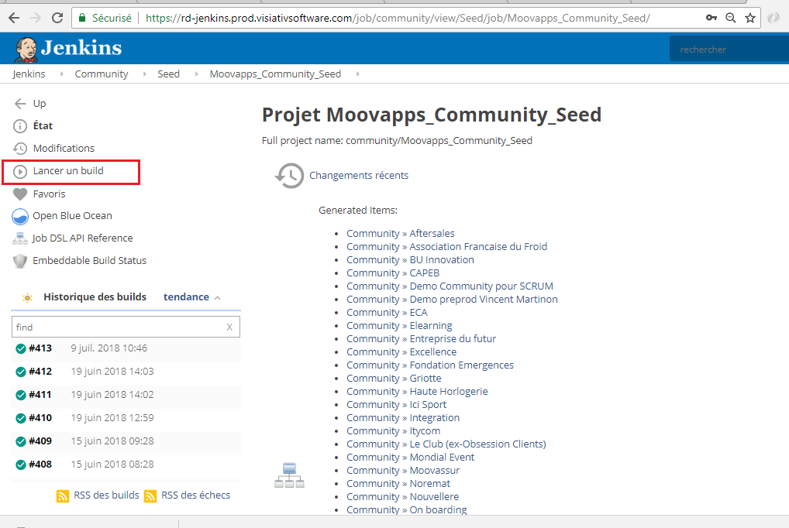Viewport: 789px width, 528px height.
Task: Click the find builds filter field
Action: (126, 327)
